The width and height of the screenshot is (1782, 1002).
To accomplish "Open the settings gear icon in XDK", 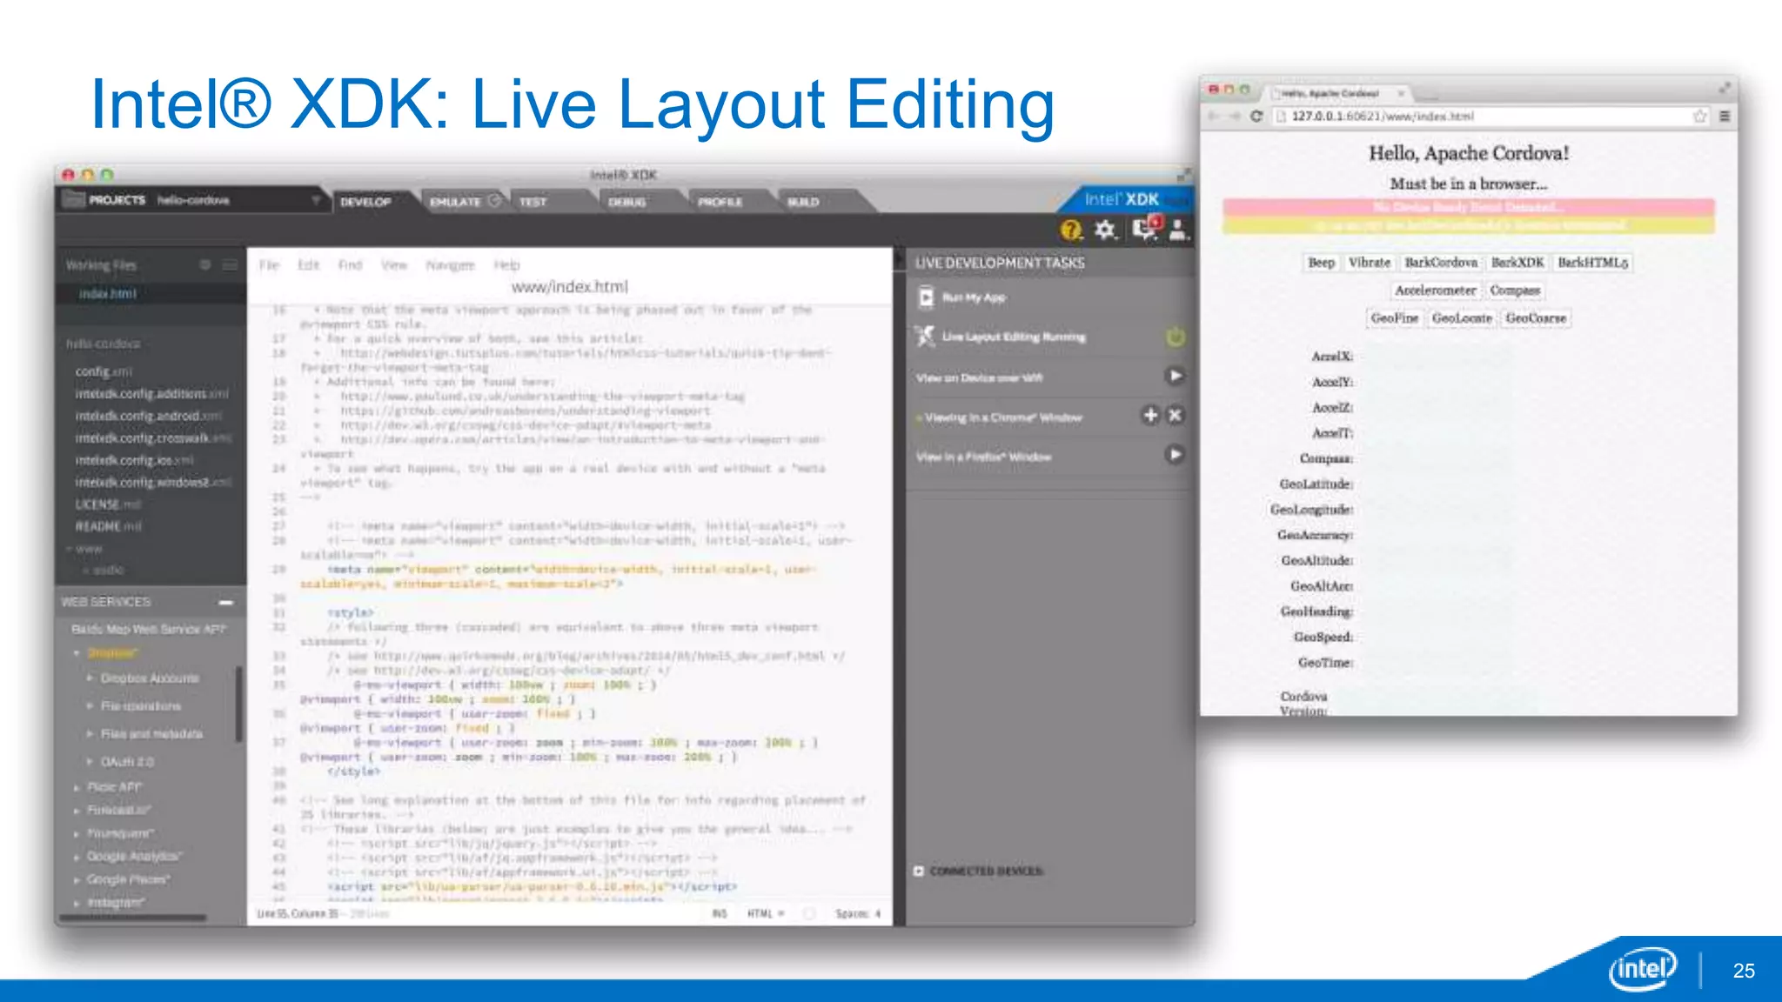I will tap(1105, 230).
